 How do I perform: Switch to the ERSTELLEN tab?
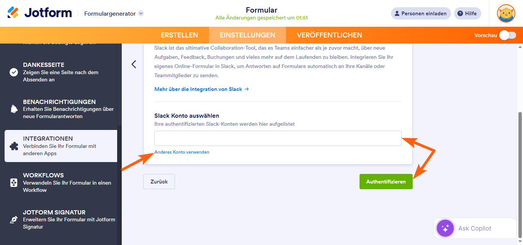[x=179, y=35]
